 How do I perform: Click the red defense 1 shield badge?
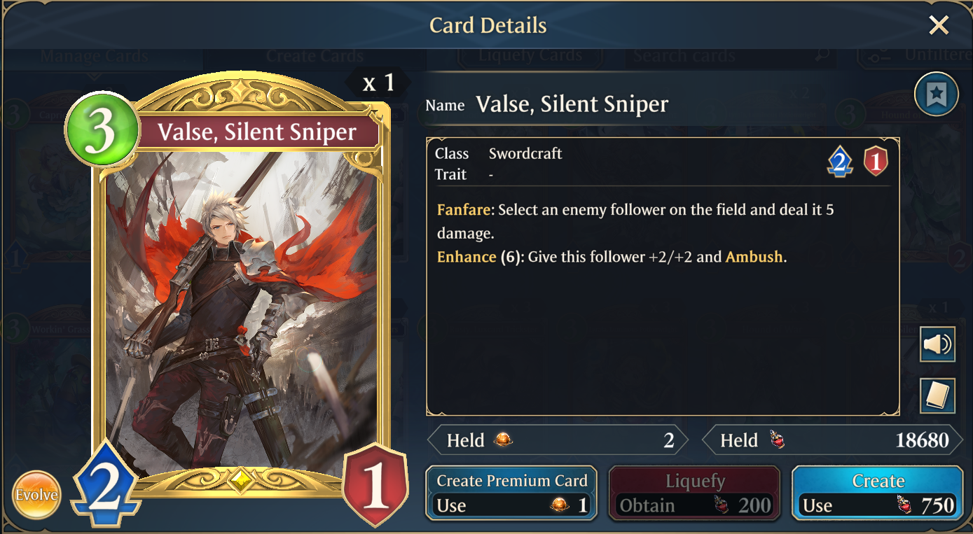point(375,485)
